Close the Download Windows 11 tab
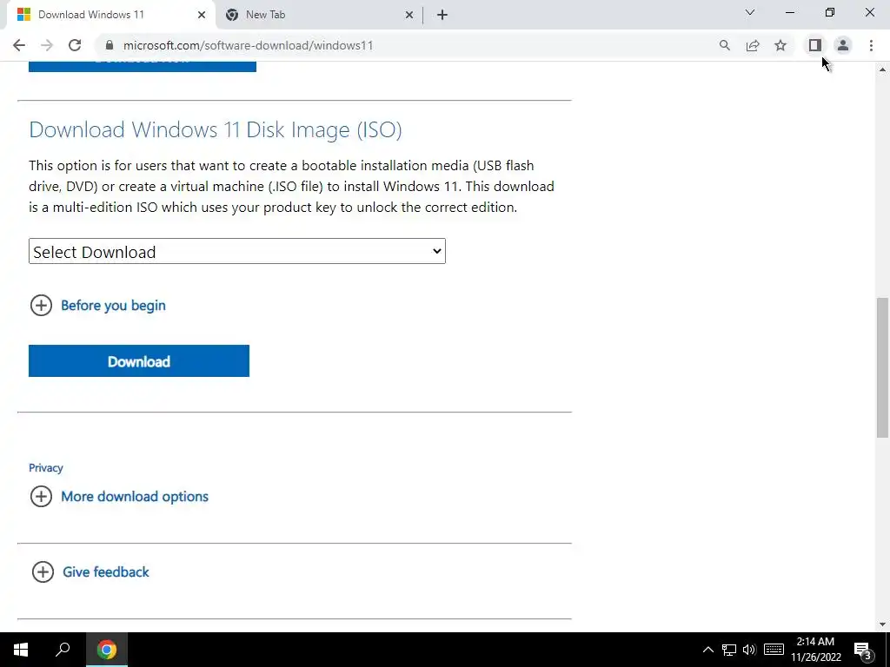Screen dimensions: 890x667 [x=202, y=15]
